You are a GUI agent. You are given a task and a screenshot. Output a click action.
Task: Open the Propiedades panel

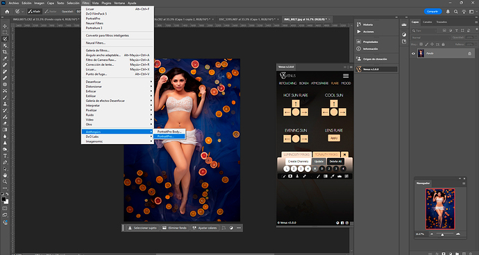tap(370, 42)
